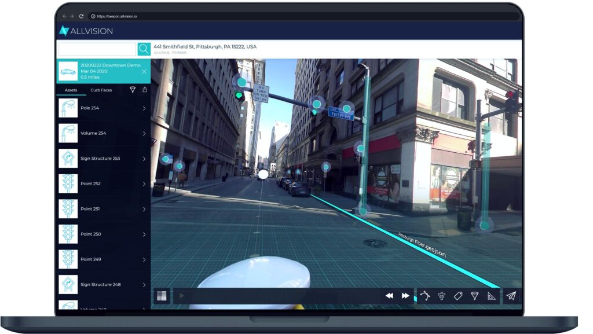
Task: Expand the Point 252 row chevron
Action: pos(144,184)
